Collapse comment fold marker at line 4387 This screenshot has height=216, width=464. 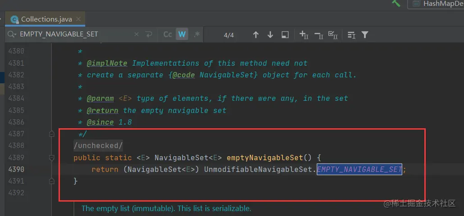51,134
